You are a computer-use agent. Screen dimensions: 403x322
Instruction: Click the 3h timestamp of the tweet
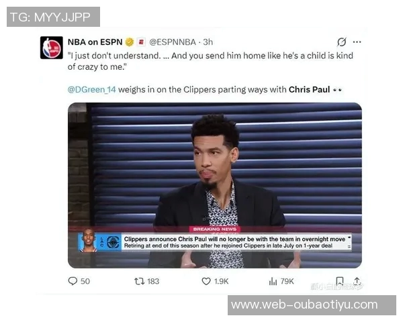[208, 42]
